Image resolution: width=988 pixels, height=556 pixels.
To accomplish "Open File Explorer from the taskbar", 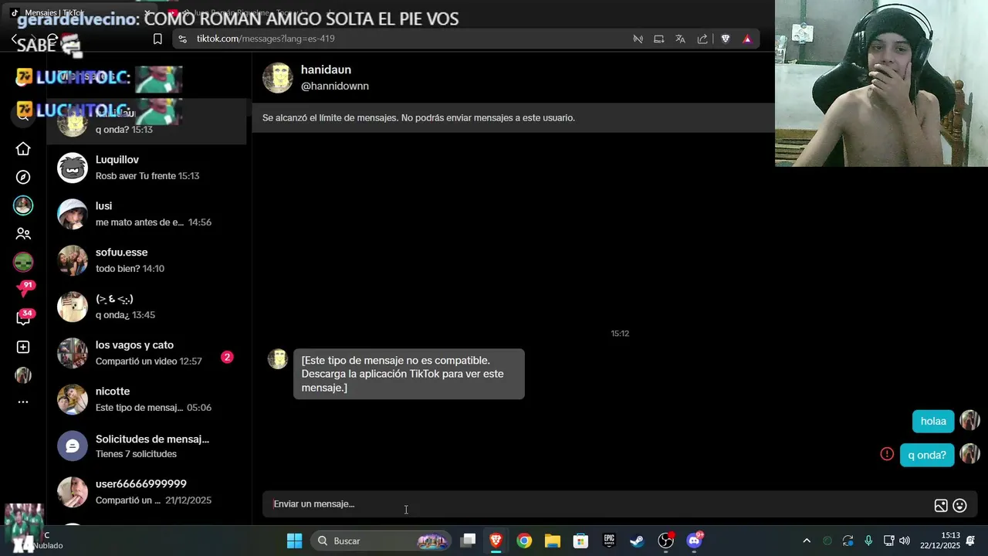I will (553, 541).
